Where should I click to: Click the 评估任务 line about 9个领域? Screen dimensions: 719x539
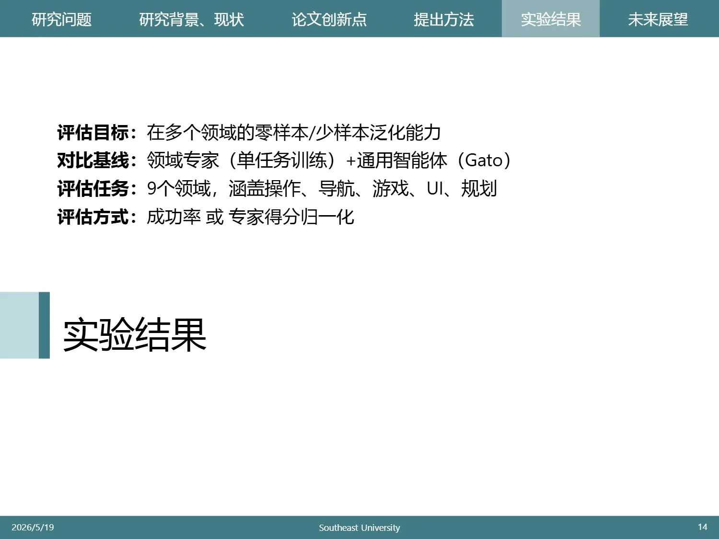[x=277, y=189]
